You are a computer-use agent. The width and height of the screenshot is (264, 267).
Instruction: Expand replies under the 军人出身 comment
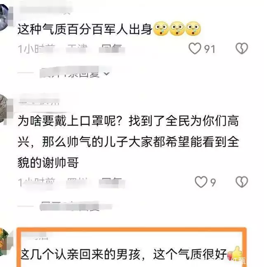coord(74,73)
